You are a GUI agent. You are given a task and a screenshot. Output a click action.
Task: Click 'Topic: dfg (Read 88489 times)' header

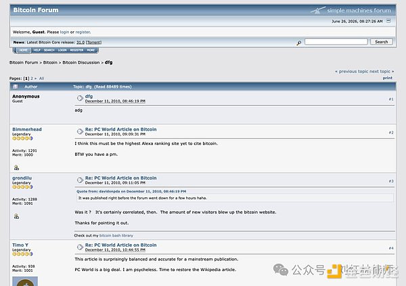pyautogui.click(x=102, y=87)
